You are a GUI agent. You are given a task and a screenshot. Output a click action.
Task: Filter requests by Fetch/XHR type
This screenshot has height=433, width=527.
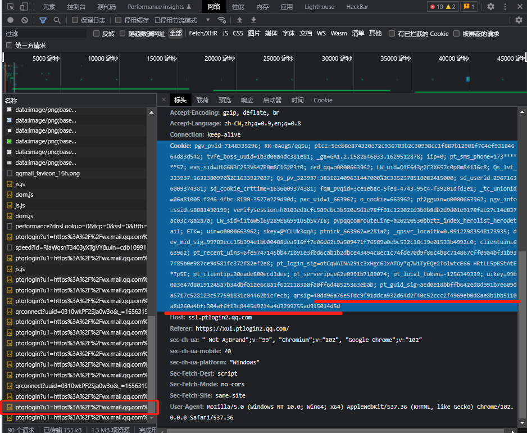(x=203, y=34)
